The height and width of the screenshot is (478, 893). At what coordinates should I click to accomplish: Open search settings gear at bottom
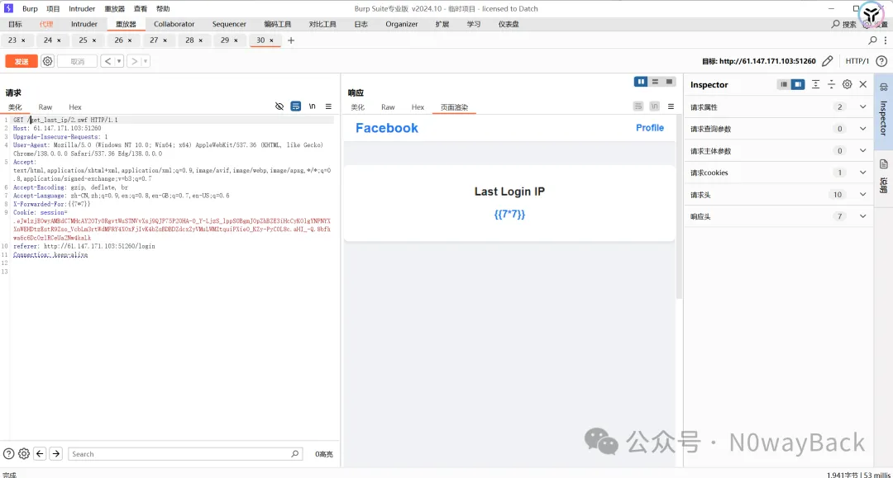24,453
